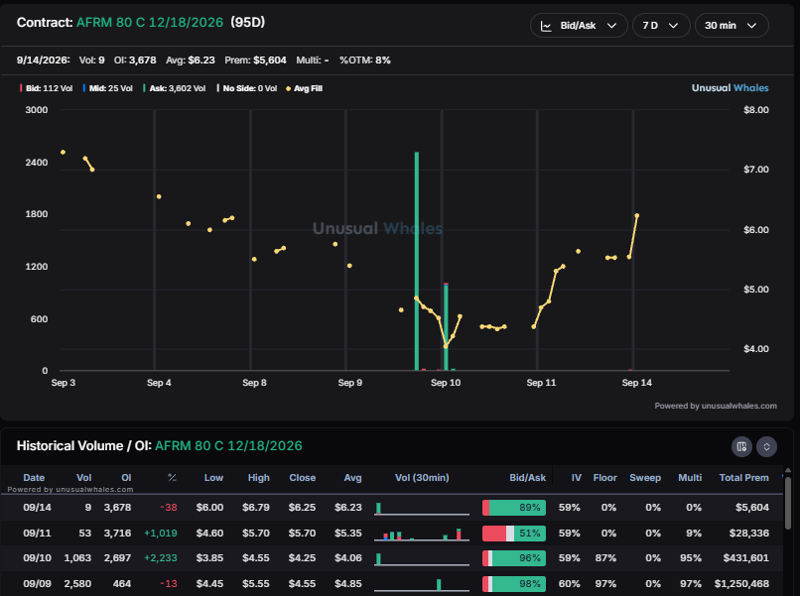
Task: Click the Powered by unusualwhales.com link under chart
Action: point(716,406)
